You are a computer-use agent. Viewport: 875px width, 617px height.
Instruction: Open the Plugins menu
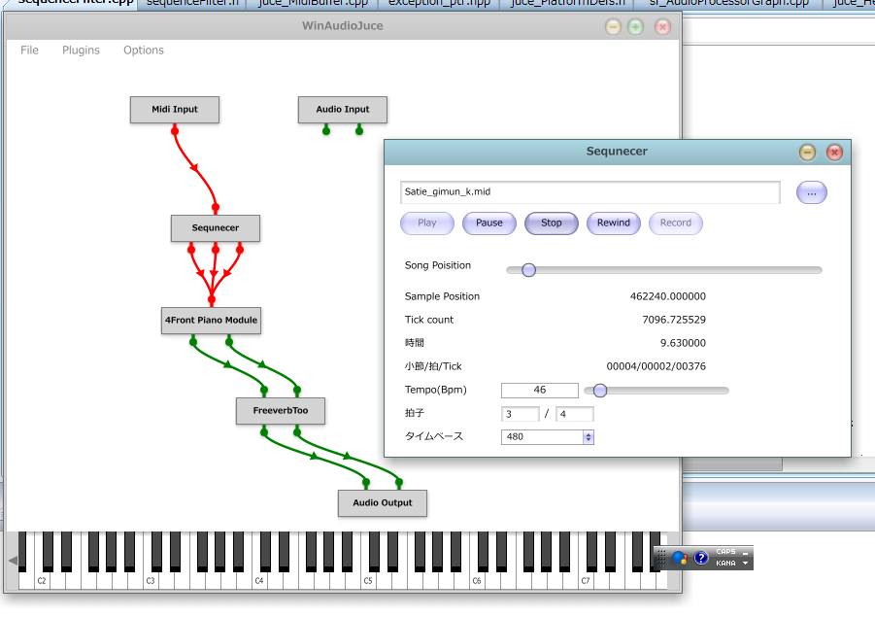[x=81, y=51]
